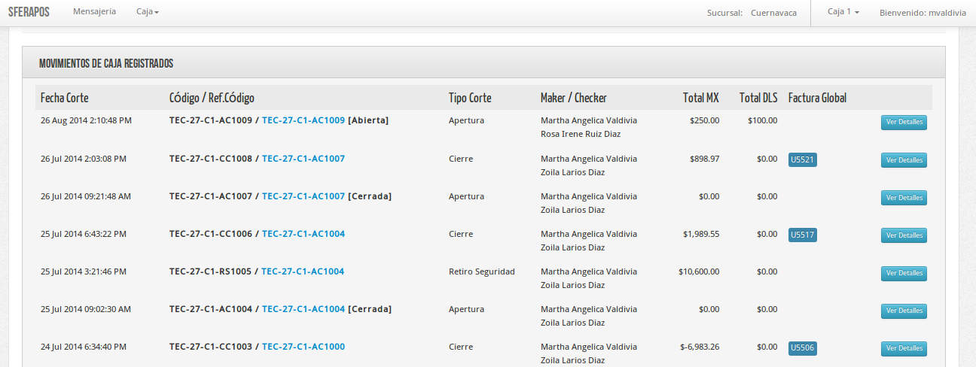Open global invoice badge U5521
The width and height of the screenshot is (976, 367).
tap(802, 159)
